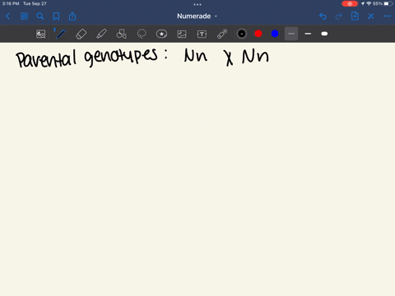The image size is (395, 296).
Task: Redo the last action
Action: pos(339,16)
